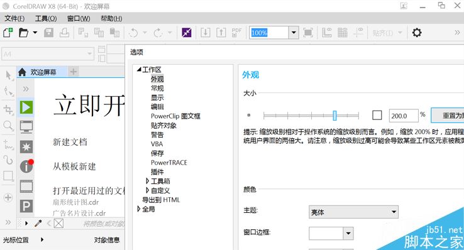Click the Workspace monitor icon in welcome sidebar
Screen dimensions: 464x250
[x=26, y=127]
